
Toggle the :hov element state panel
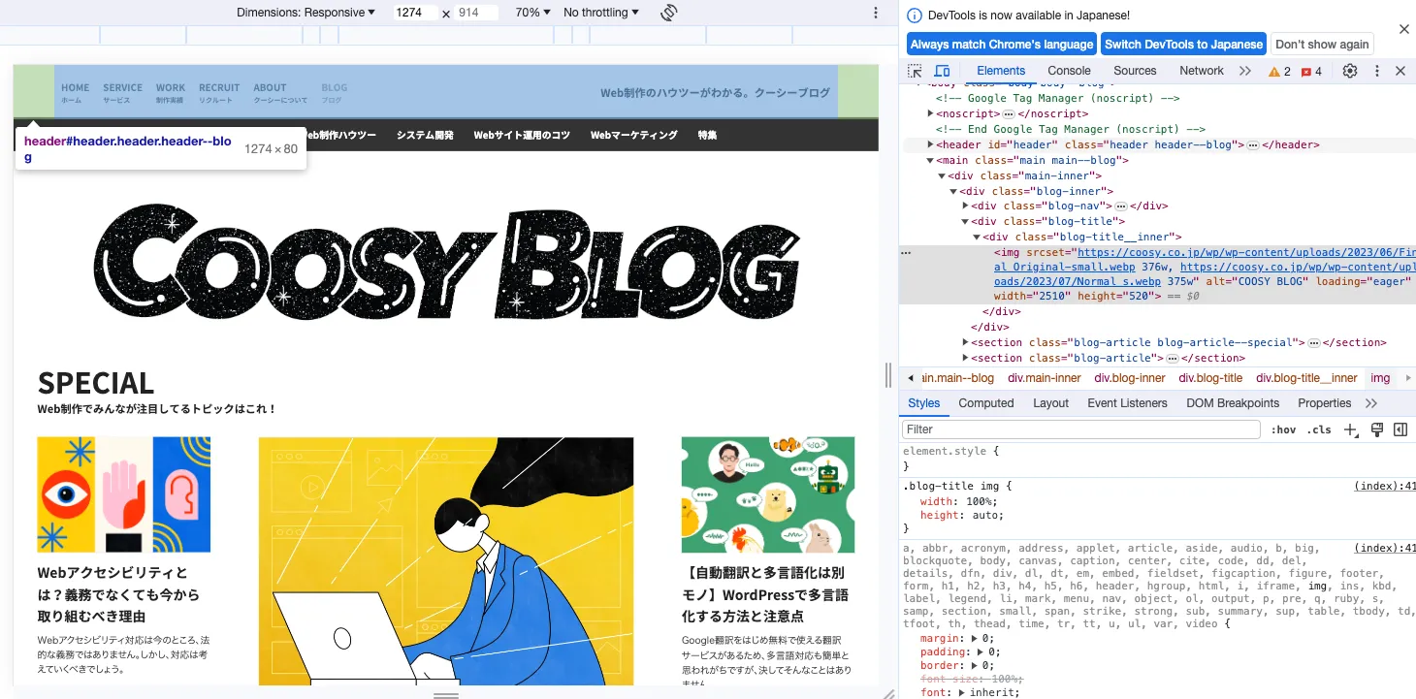point(1283,429)
